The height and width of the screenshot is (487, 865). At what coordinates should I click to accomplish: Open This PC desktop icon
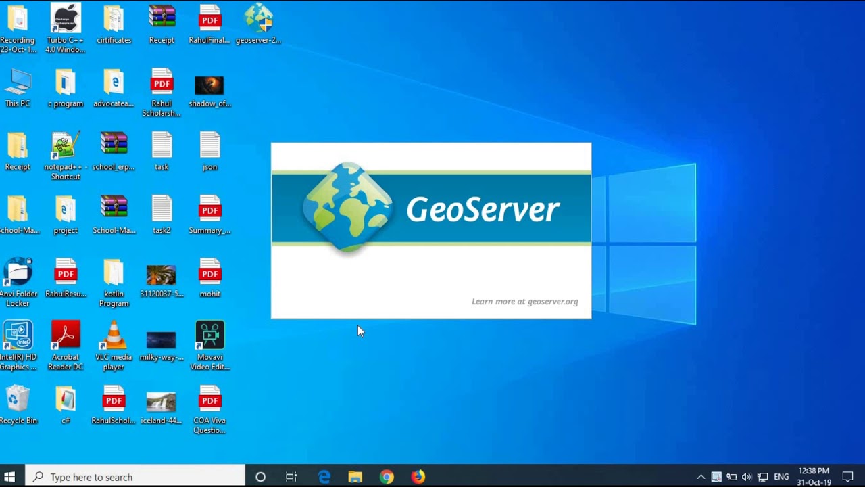tap(18, 83)
